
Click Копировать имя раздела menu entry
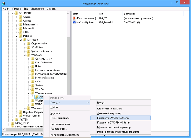click(65, 135)
